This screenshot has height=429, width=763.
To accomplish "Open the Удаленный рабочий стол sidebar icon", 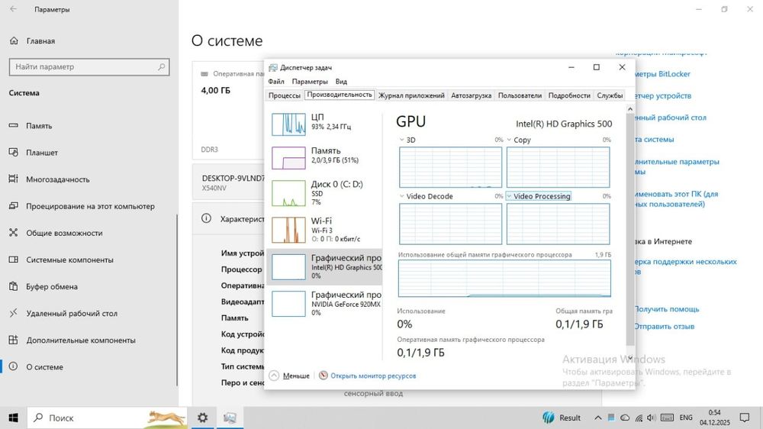I will [14, 313].
